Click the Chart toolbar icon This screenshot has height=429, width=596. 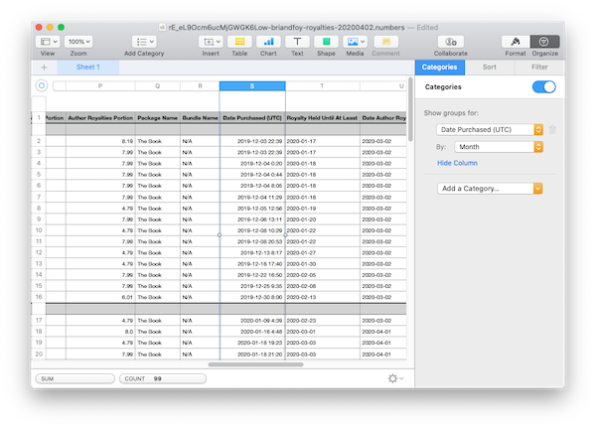point(268,42)
